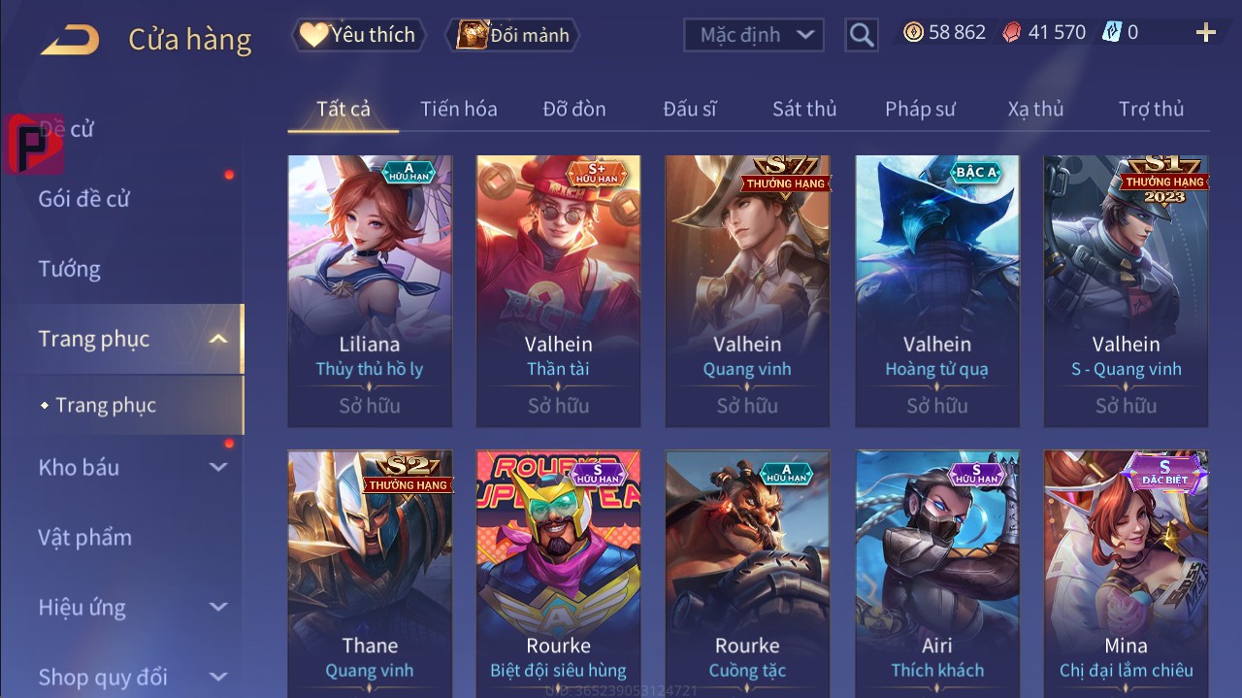Click the plus icon to add currency

coord(1205,33)
